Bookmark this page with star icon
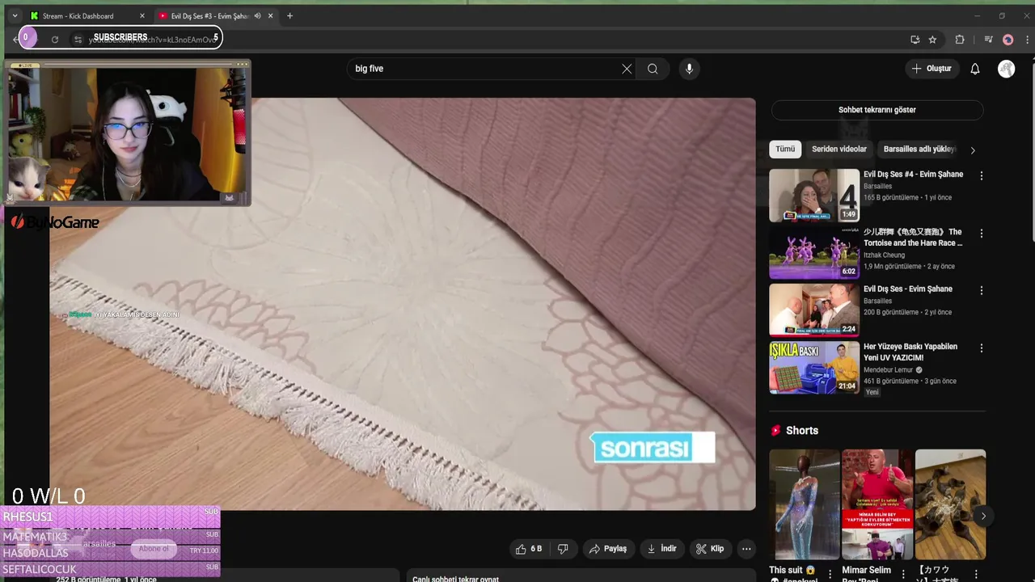1035x582 pixels. 932,40
